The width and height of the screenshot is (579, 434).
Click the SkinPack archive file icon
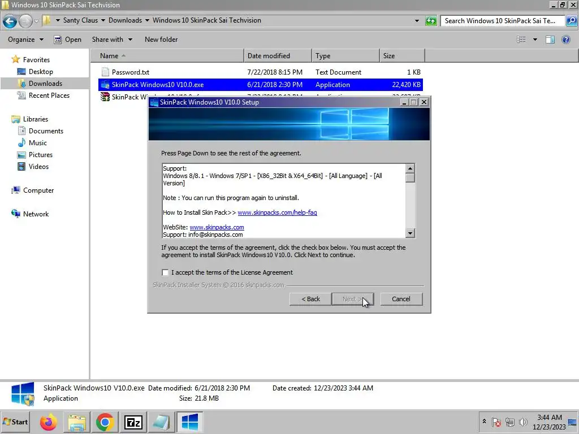tap(105, 97)
